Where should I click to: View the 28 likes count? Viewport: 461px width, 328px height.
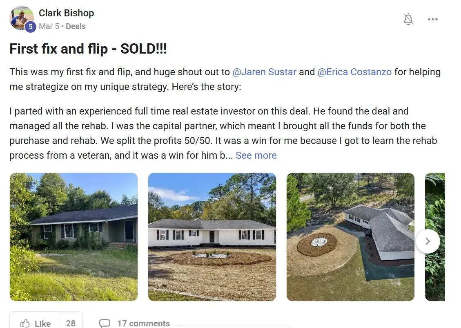click(71, 323)
